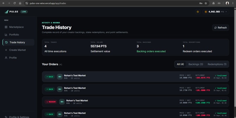
Task: Open the browser extensions icon
Action: [x=213, y=3]
